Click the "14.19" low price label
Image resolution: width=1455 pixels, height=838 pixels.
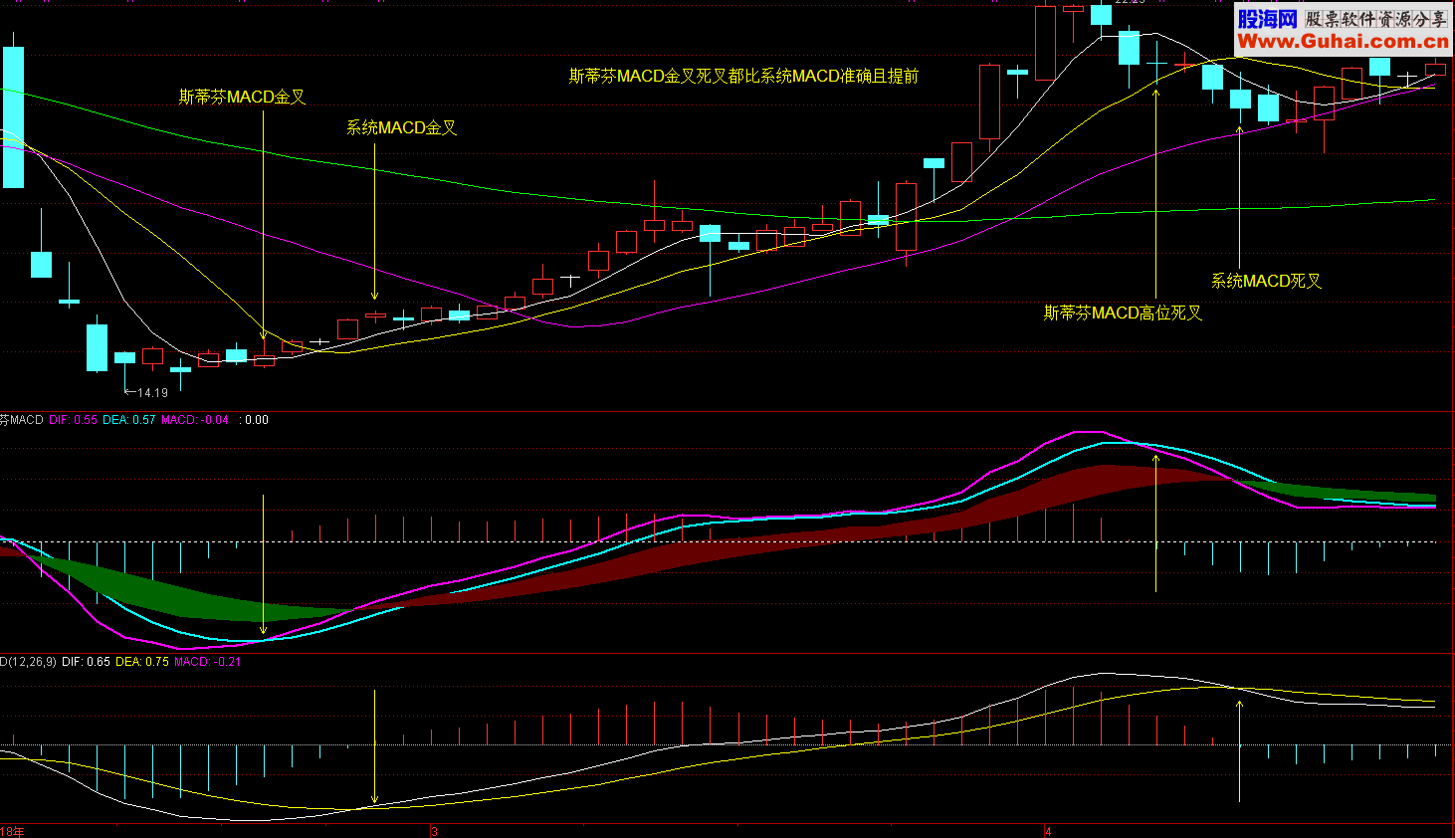click(x=152, y=393)
